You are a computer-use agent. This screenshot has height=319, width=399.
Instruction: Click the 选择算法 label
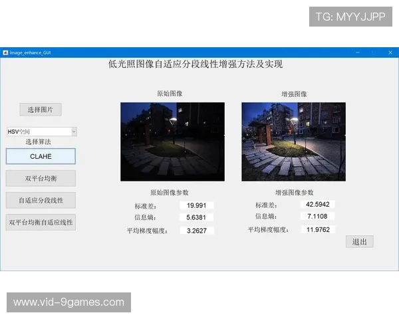(x=38, y=142)
